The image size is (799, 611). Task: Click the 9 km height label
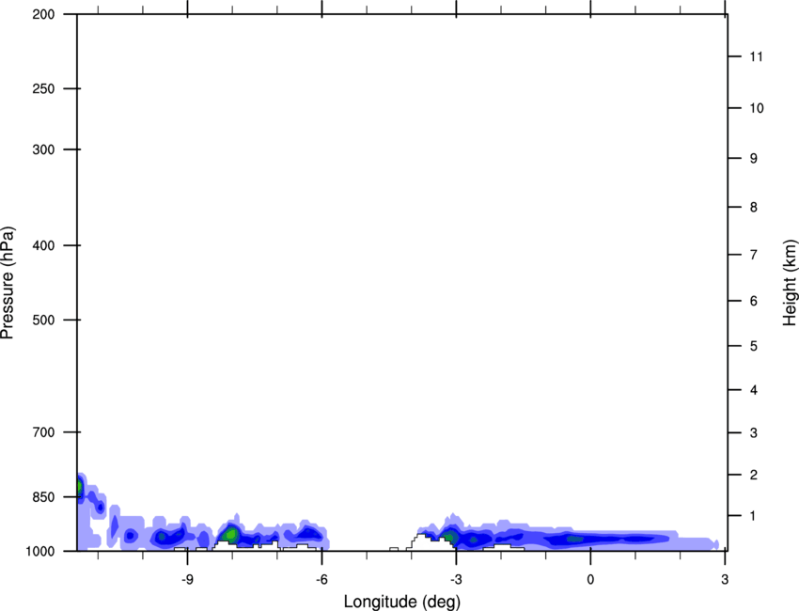[753, 159]
